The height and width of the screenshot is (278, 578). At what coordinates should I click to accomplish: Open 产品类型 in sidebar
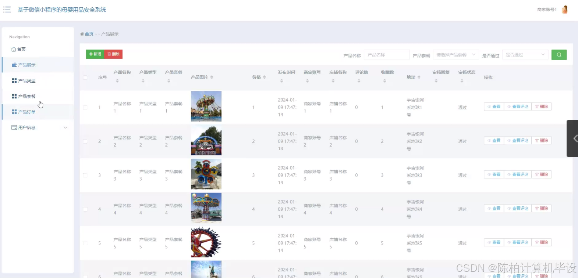click(38, 80)
